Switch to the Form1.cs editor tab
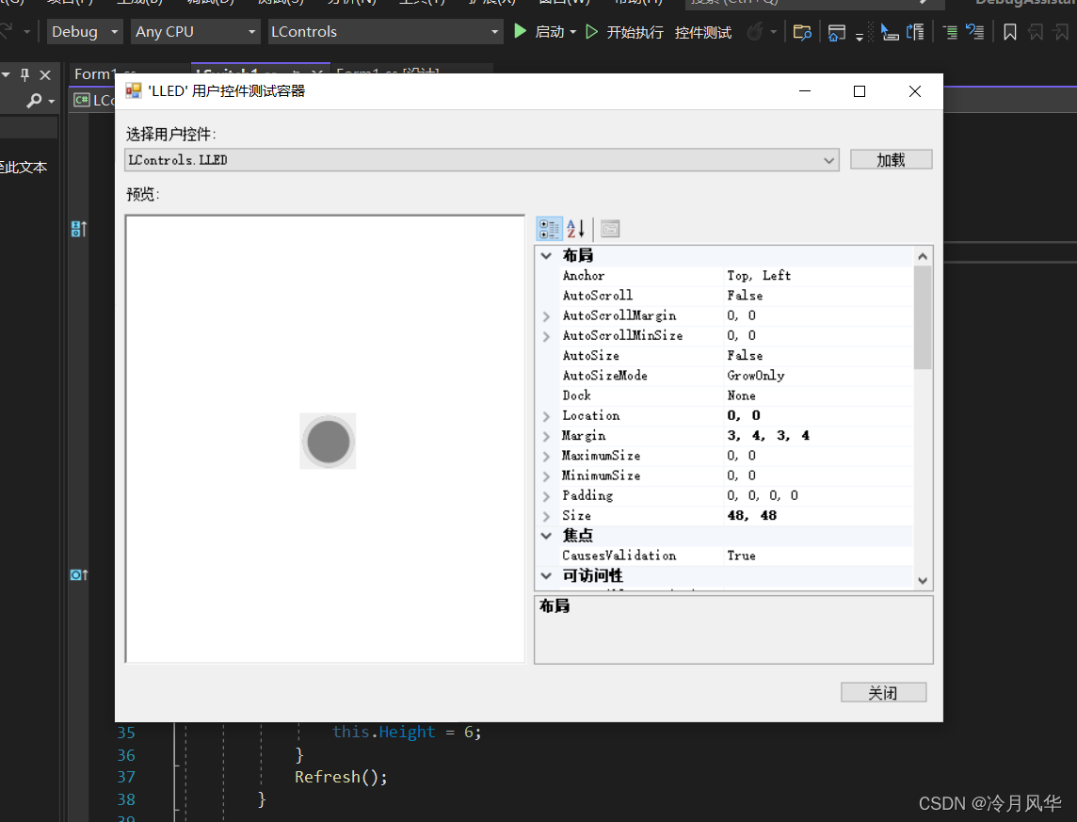The width and height of the screenshot is (1077, 822). coord(105,73)
